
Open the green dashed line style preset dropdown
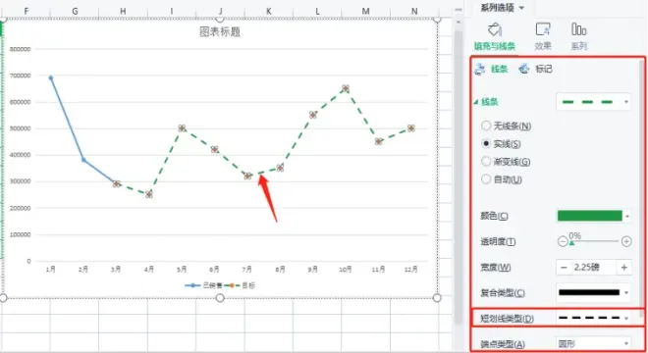pos(593,102)
